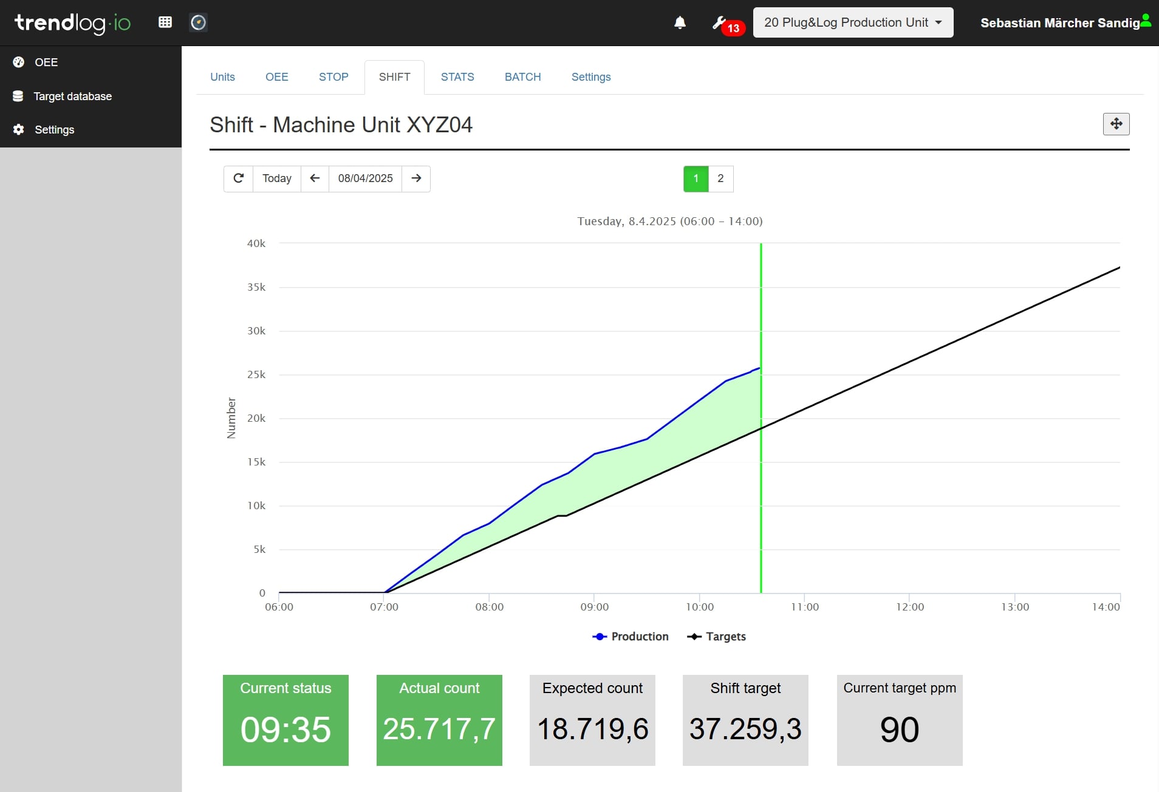
Task: Go to the next day
Action: pos(416,178)
